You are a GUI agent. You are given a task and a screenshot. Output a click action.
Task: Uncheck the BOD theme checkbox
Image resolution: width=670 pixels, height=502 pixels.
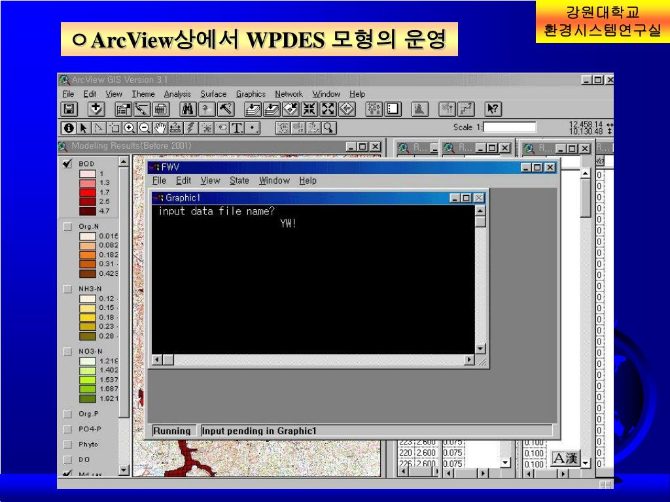67,163
